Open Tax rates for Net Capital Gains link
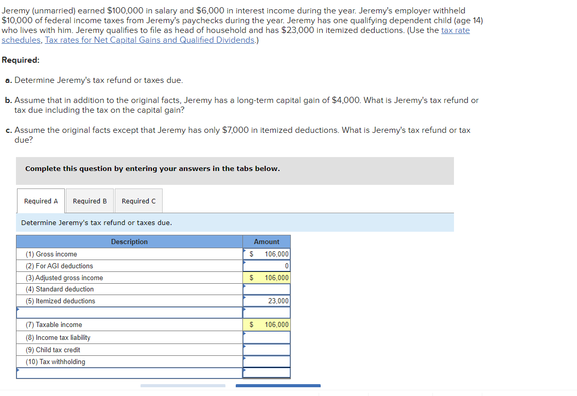Image resolution: width=577 pixels, height=396 pixels. [x=149, y=40]
